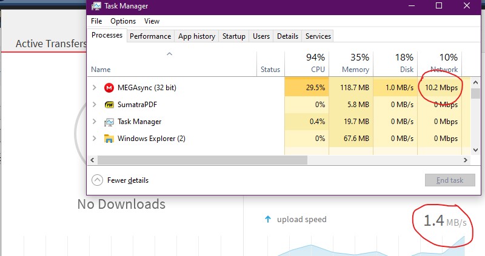Open the File menu

click(x=96, y=21)
